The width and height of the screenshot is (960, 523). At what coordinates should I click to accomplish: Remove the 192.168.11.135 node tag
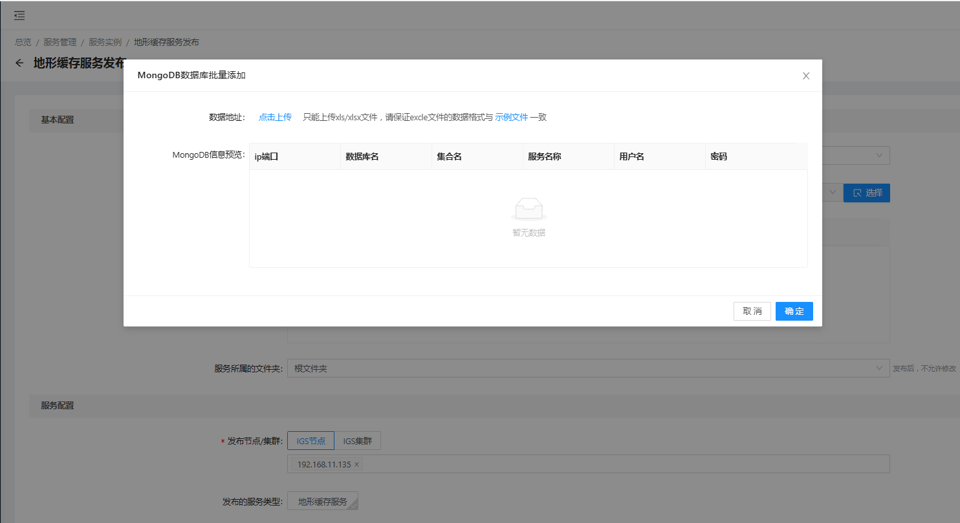(356, 465)
